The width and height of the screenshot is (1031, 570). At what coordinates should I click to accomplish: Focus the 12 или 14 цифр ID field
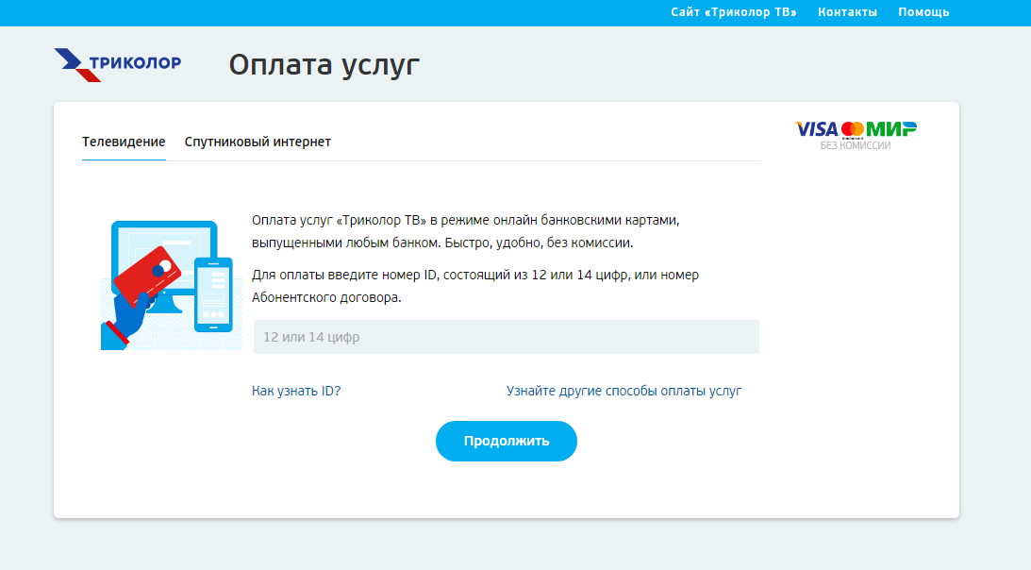pyautogui.click(x=507, y=337)
